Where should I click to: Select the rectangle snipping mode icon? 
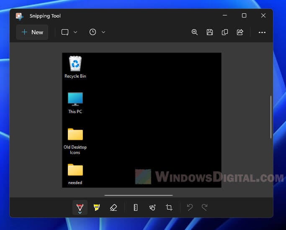pyautogui.click(x=65, y=32)
